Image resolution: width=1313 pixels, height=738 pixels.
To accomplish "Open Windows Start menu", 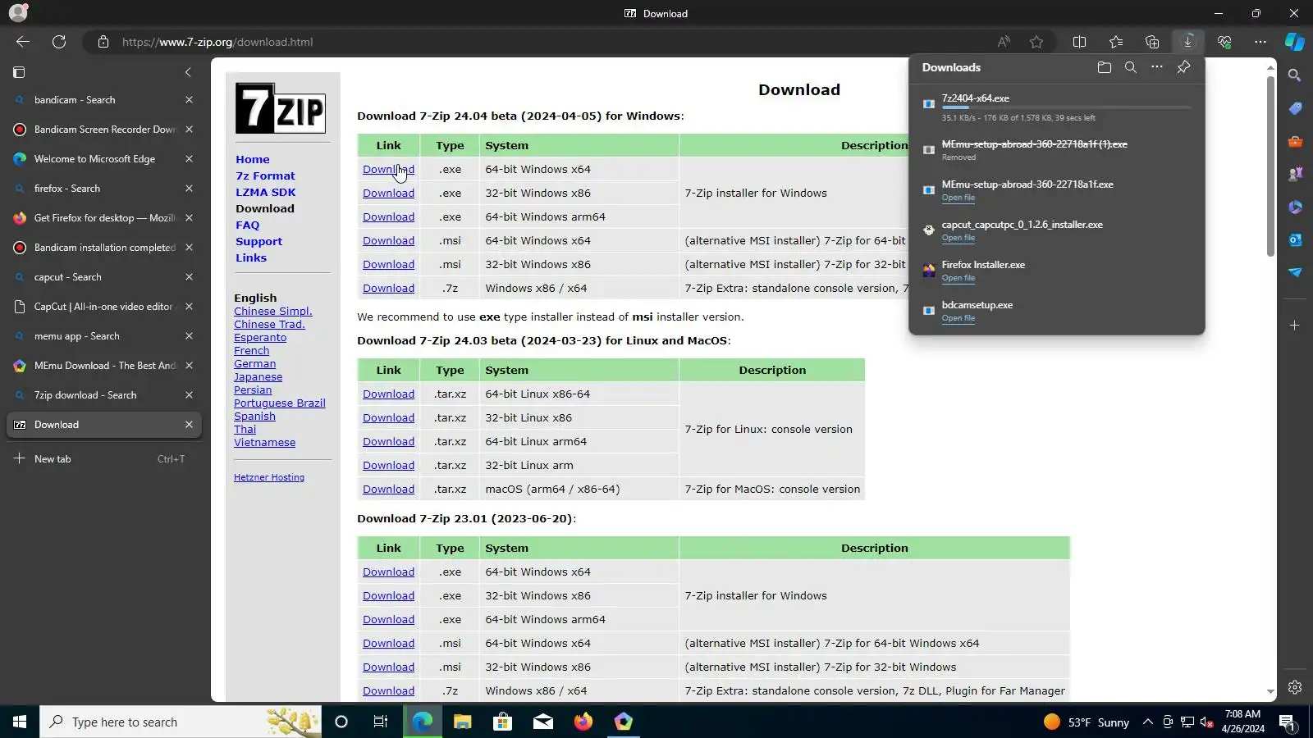I will (x=20, y=722).
